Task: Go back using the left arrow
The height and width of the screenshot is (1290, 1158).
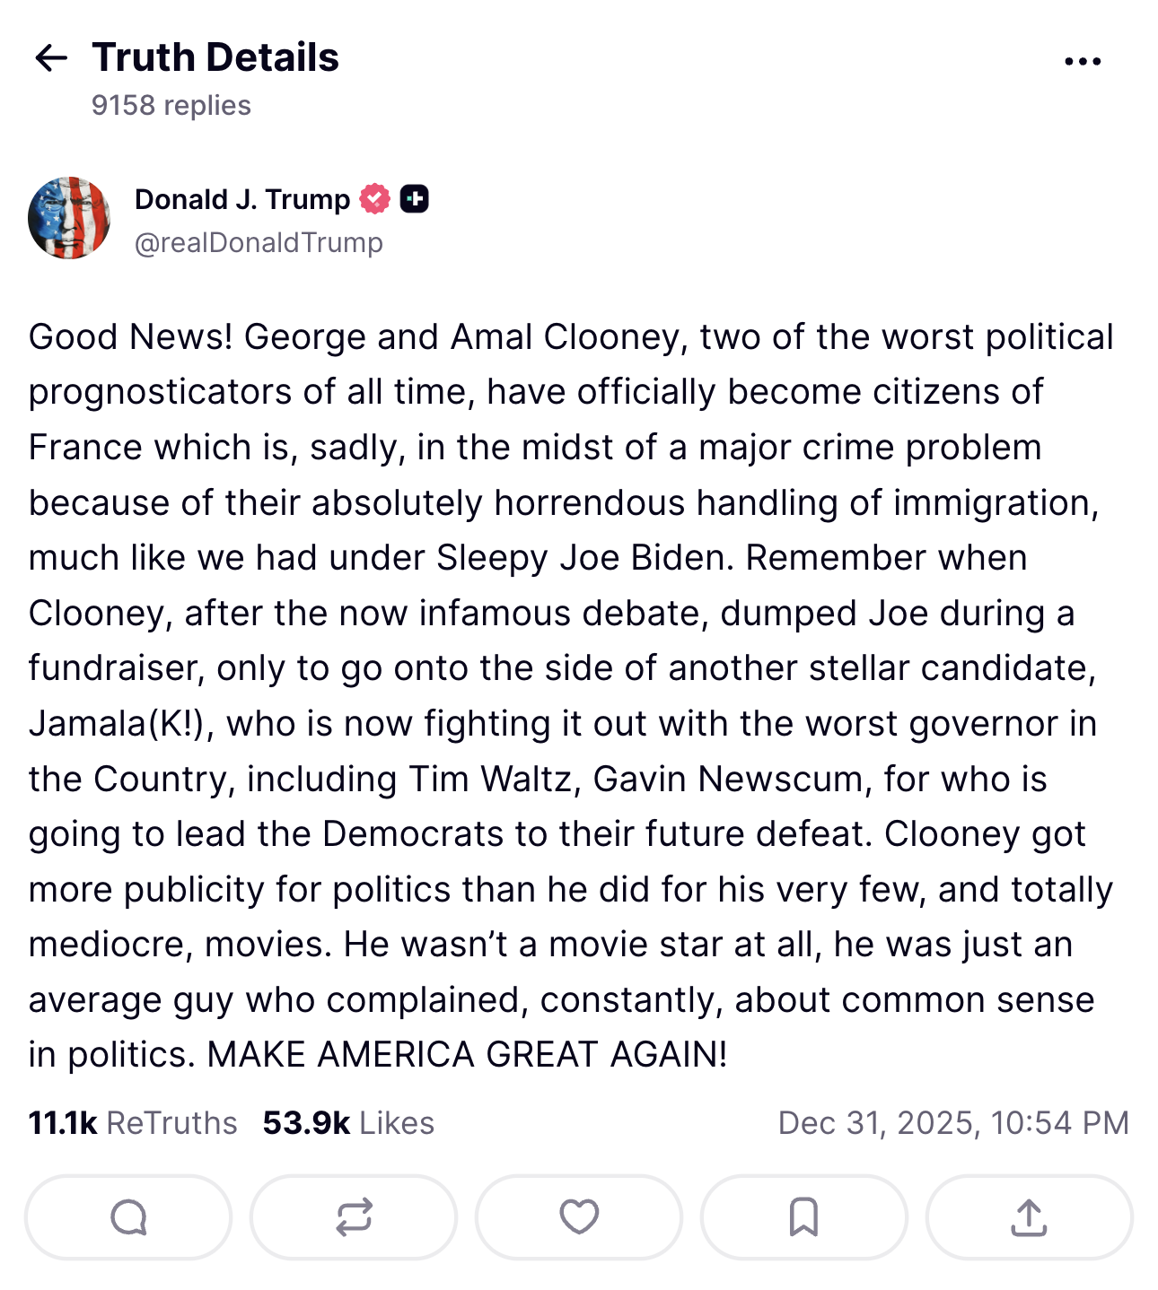Action: (51, 58)
